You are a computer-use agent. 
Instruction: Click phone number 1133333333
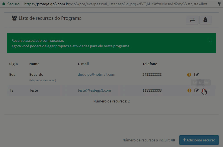coord(152,90)
